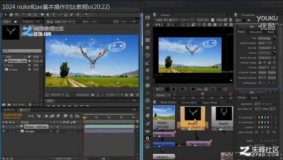283x160 pixels.
Task: Play backward in Nuke viewer
Action: pyautogui.click(x=193, y=89)
